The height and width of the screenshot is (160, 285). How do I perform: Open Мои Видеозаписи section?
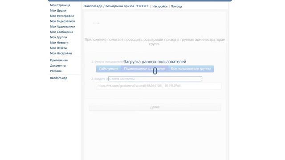tap(62, 21)
